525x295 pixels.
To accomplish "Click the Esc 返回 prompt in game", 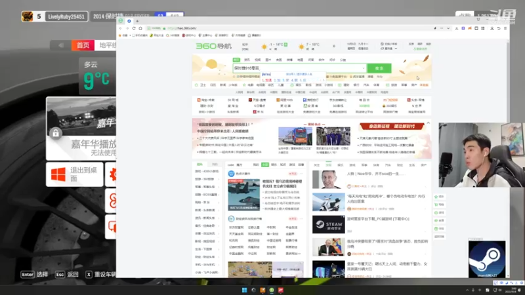I will pyautogui.click(x=67, y=275).
